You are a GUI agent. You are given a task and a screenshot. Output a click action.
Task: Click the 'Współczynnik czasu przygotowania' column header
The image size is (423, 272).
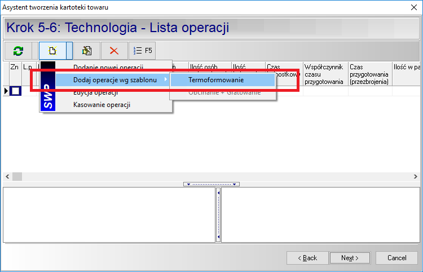click(x=324, y=74)
